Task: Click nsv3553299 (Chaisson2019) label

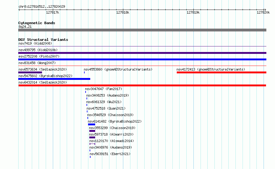Action: coord(112,128)
